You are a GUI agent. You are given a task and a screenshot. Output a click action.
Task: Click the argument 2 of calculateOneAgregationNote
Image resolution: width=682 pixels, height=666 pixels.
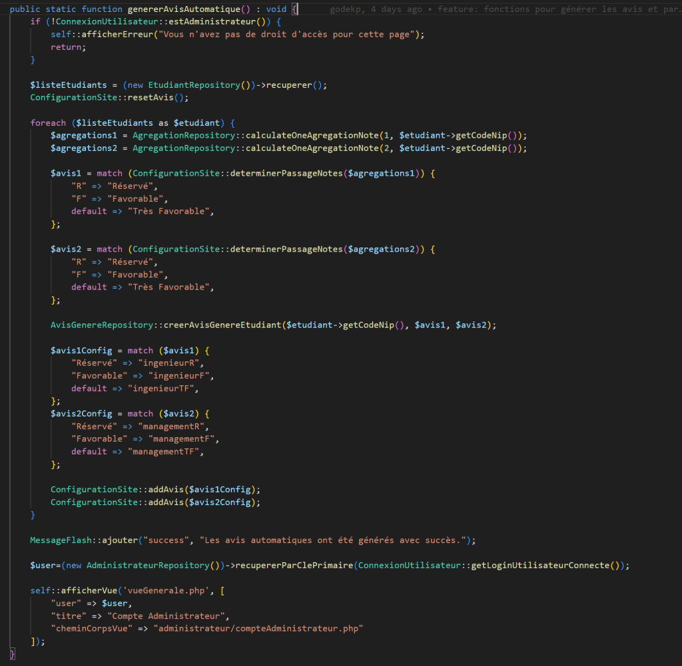[386, 148]
